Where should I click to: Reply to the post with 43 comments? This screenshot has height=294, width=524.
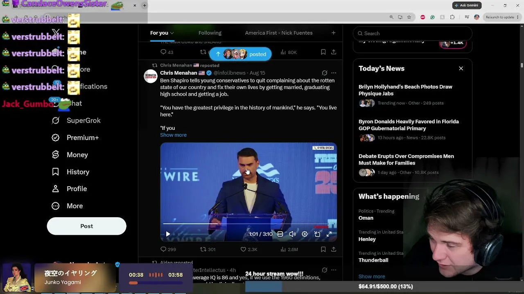163,52
